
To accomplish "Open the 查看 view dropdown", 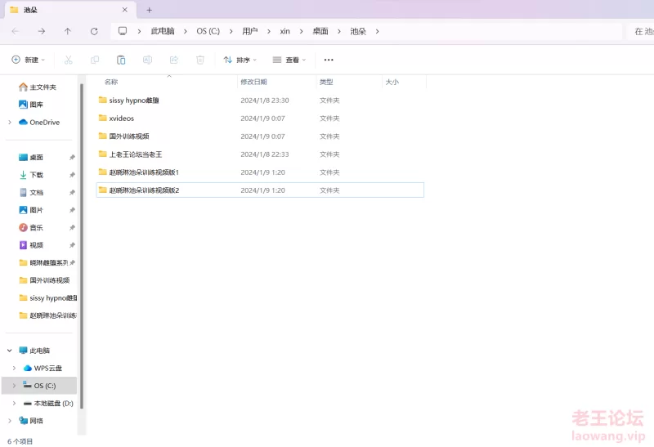I will click(x=289, y=60).
